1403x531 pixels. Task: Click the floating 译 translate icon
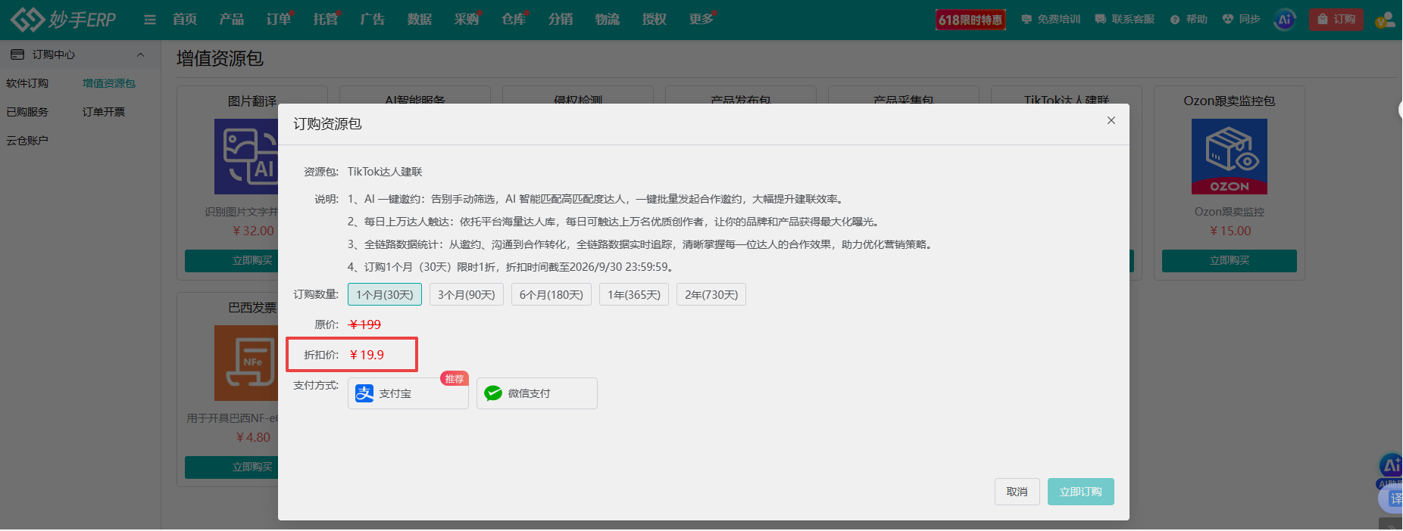point(1392,498)
